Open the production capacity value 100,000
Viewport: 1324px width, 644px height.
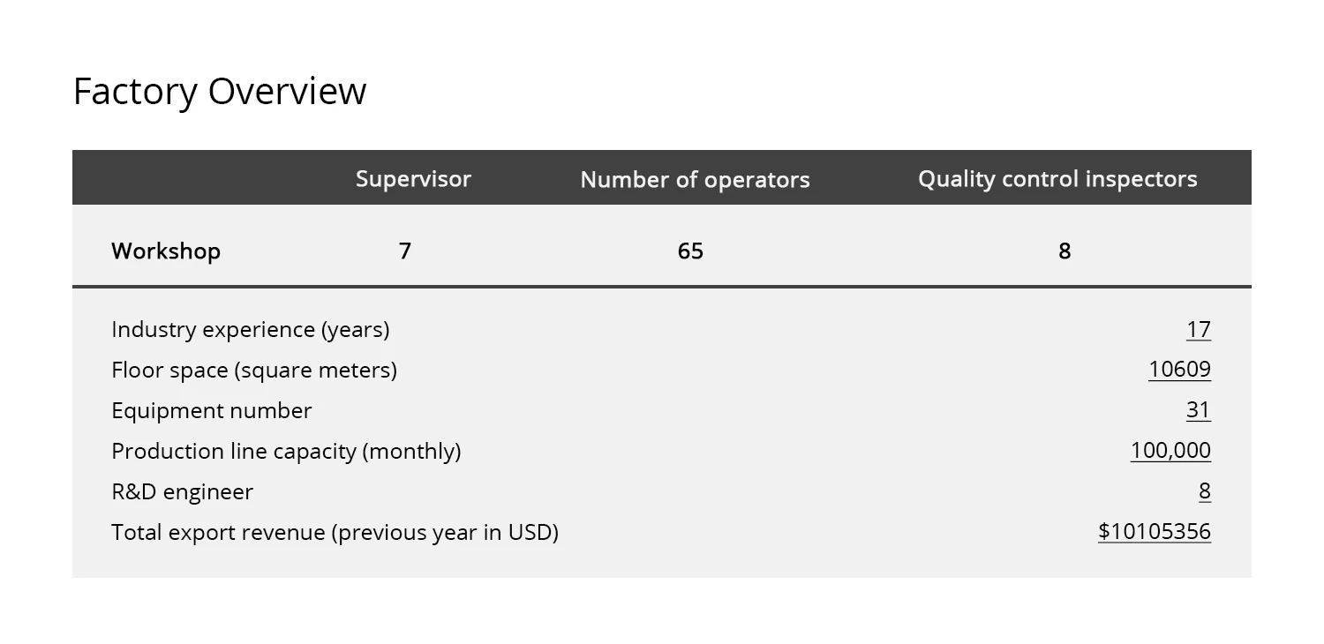[1170, 451]
